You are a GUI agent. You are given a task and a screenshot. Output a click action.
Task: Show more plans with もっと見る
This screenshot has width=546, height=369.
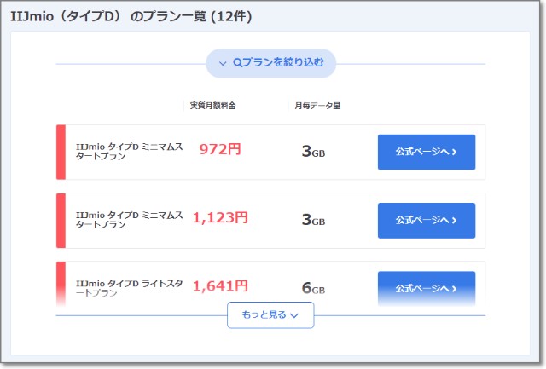[x=270, y=315]
